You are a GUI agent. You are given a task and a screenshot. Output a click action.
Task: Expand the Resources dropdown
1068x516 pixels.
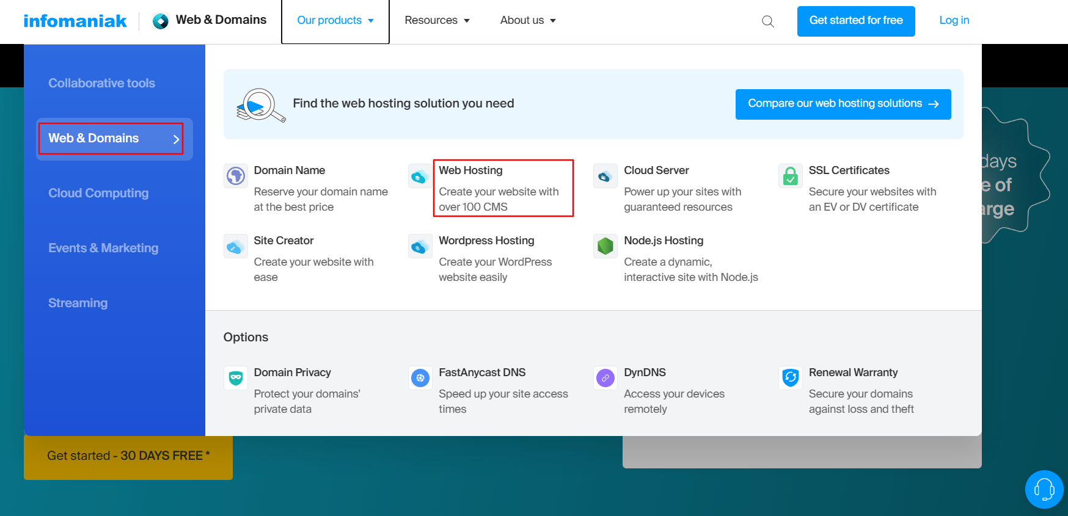437,21
